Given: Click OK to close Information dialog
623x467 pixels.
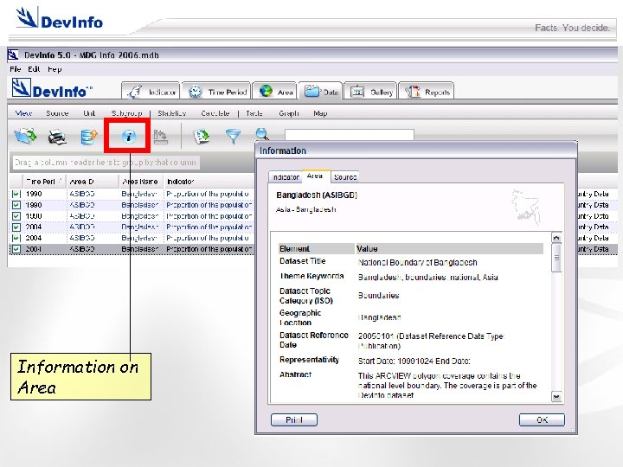Looking at the screenshot, I should coord(542,419).
